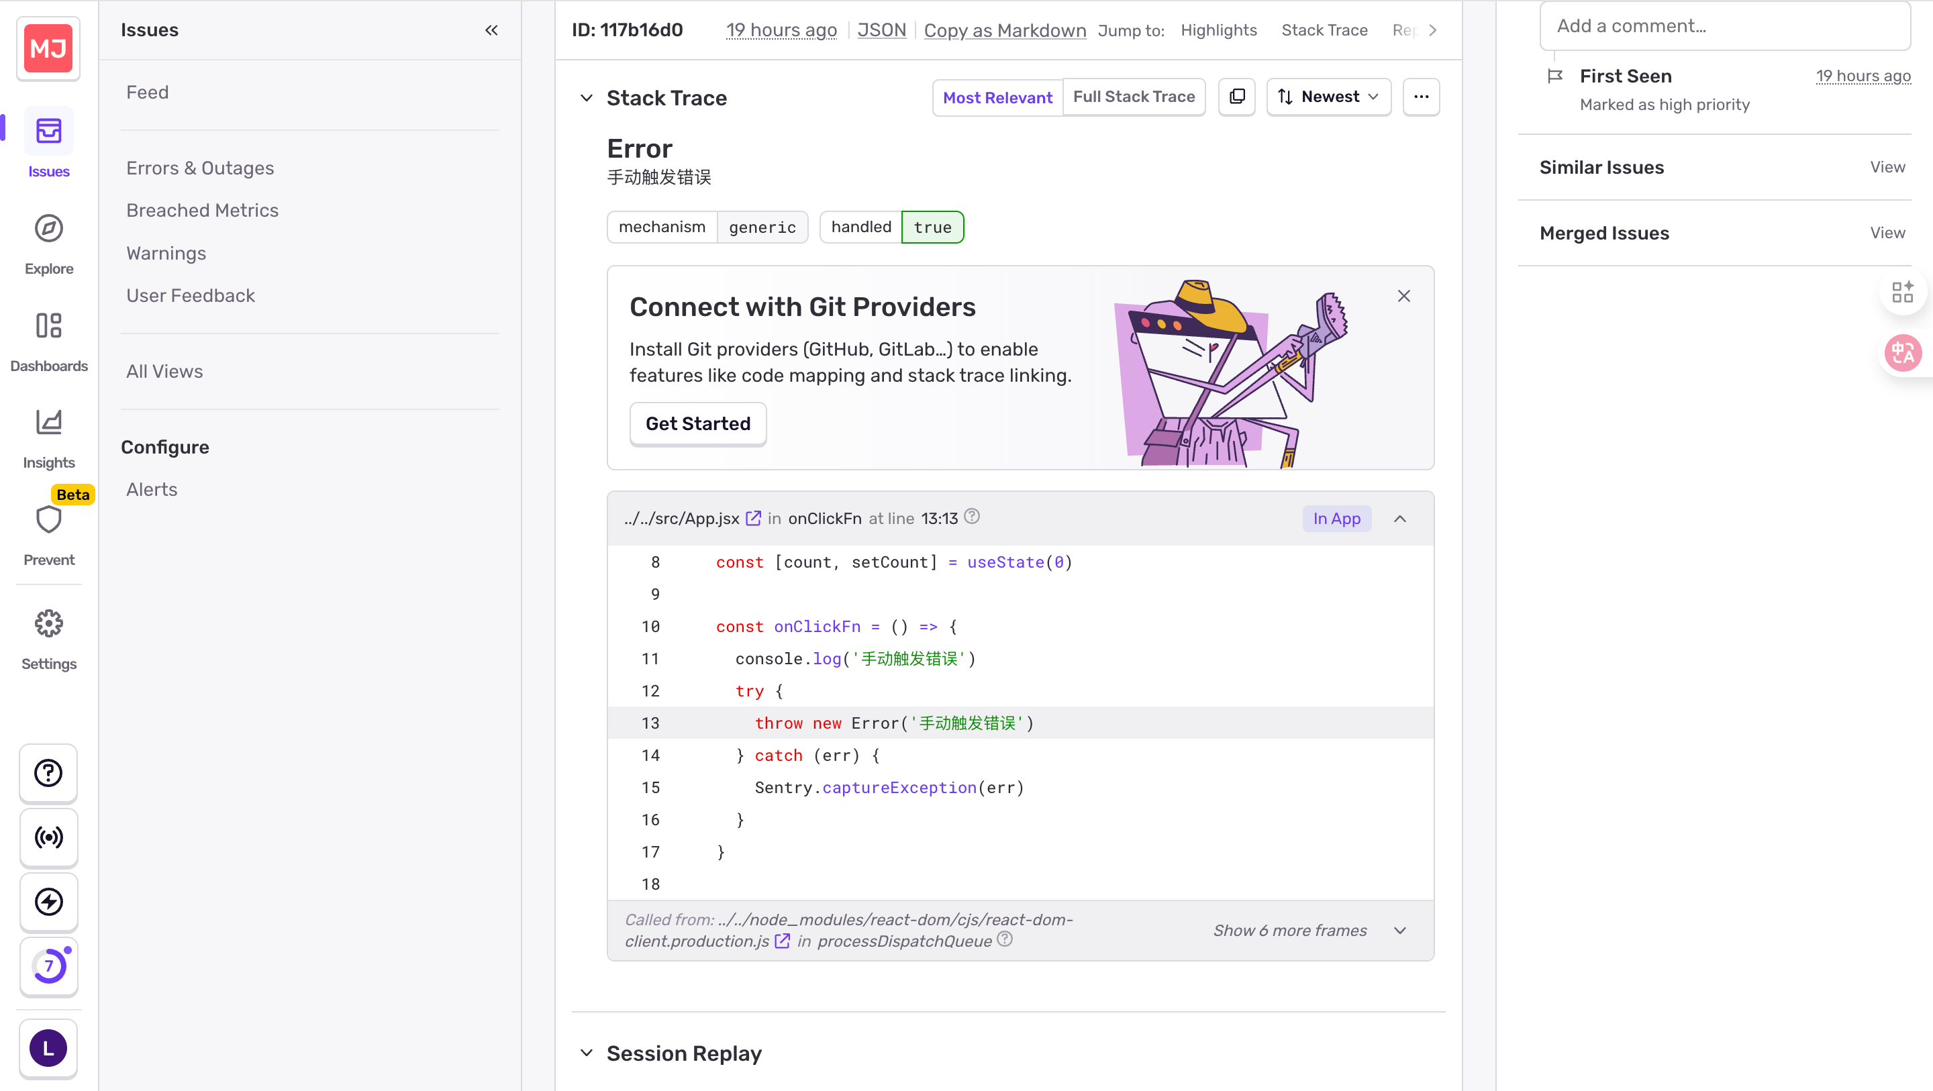Open the service incidents lightning icon
Image resolution: width=1933 pixels, height=1091 pixels.
(x=49, y=902)
